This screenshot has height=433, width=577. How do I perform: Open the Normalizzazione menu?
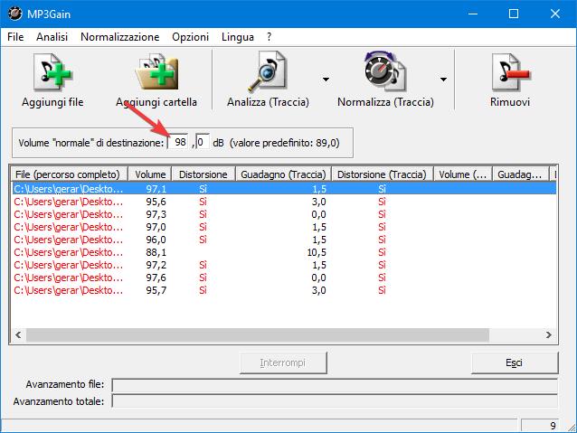[x=120, y=37]
